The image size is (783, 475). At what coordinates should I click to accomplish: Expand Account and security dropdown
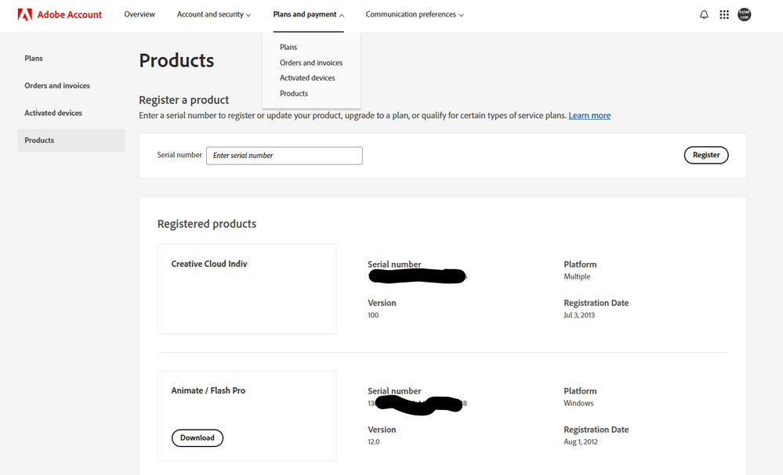(214, 15)
